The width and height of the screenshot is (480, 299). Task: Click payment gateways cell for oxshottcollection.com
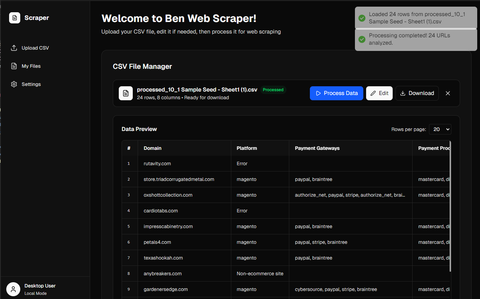351,195
